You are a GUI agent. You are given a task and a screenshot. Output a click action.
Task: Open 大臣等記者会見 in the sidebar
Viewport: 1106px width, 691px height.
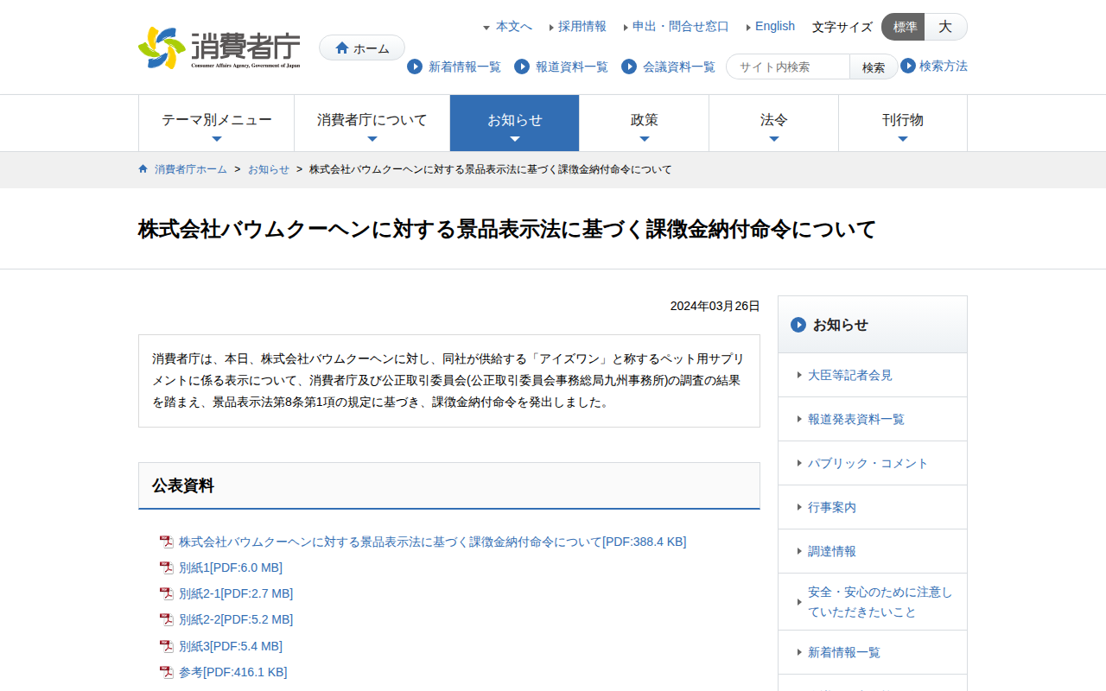tap(873, 375)
